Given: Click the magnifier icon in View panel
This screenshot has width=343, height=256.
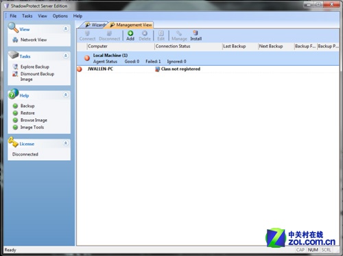Looking at the screenshot, I should pos(13,27).
